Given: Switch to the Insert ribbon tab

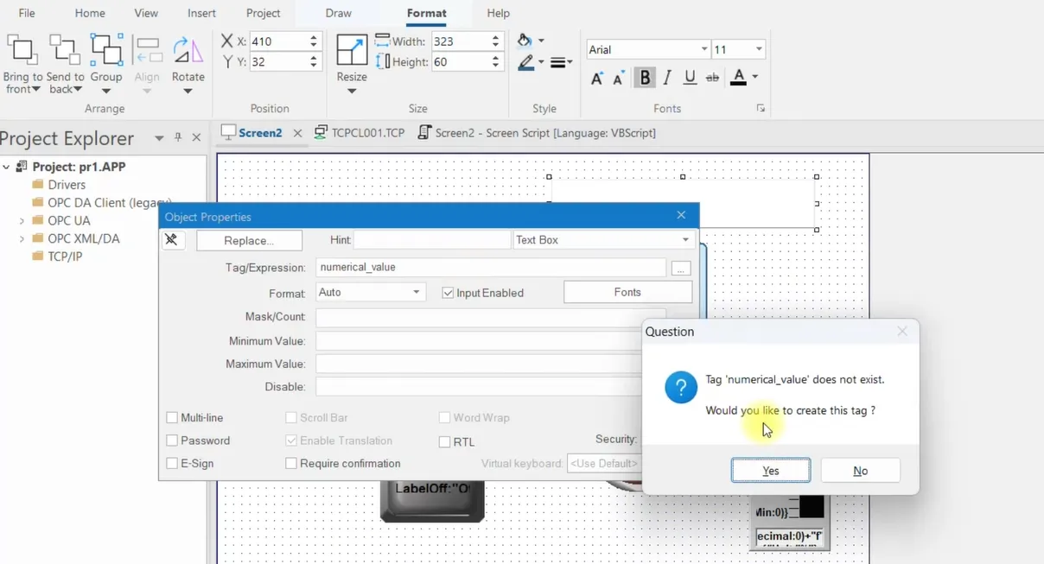Looking at the screenshot, I should point(202,13).
